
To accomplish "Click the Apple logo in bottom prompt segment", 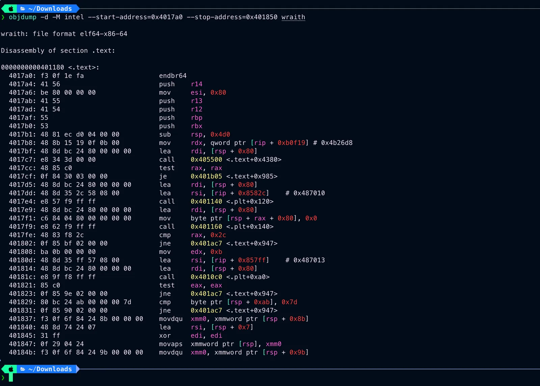I will 11,369.
